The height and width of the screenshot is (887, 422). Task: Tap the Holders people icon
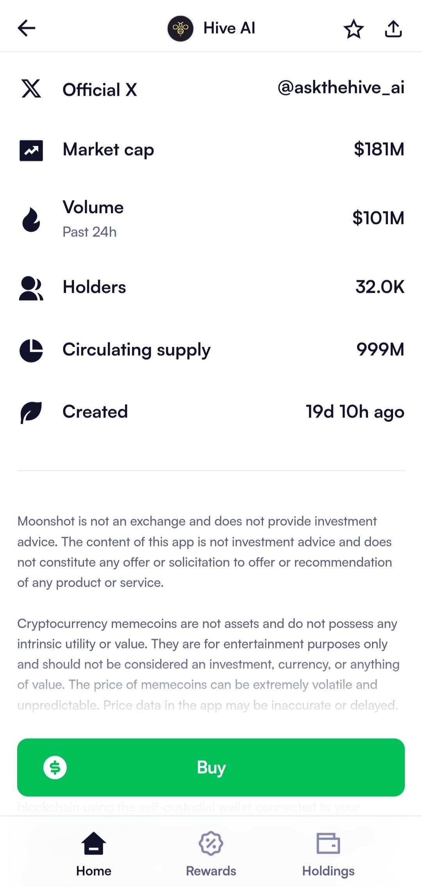pyautogui.click(x=31, y=288)
